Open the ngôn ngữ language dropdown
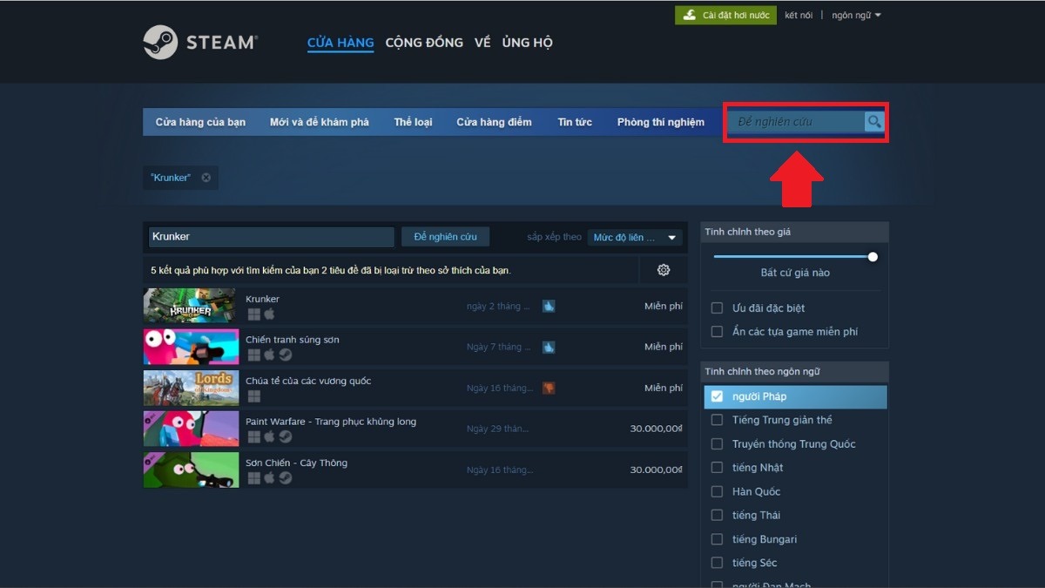 click(x=856, y=16)
